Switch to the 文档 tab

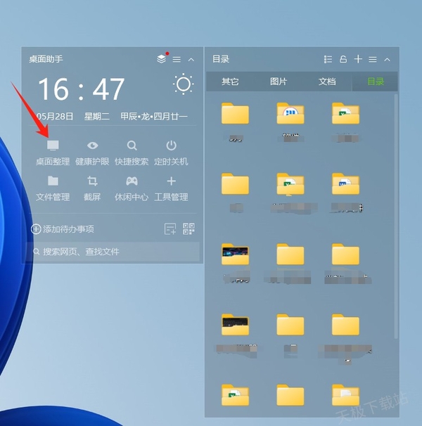tap(327, 82)
